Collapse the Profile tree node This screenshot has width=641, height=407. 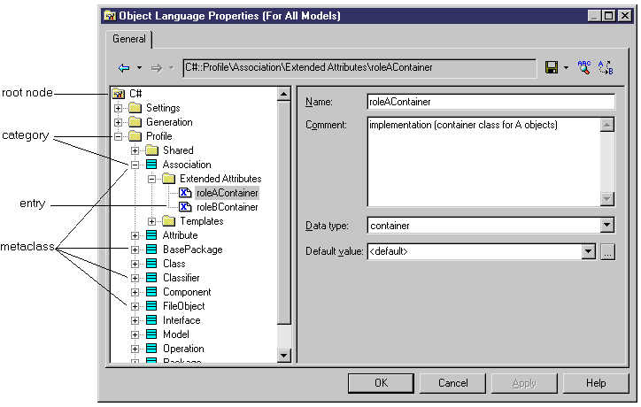118,136
